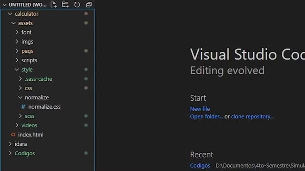Expand the scripts folder chevron
Viewport: 305px width, 171px height.
click(x=17, y=60)
